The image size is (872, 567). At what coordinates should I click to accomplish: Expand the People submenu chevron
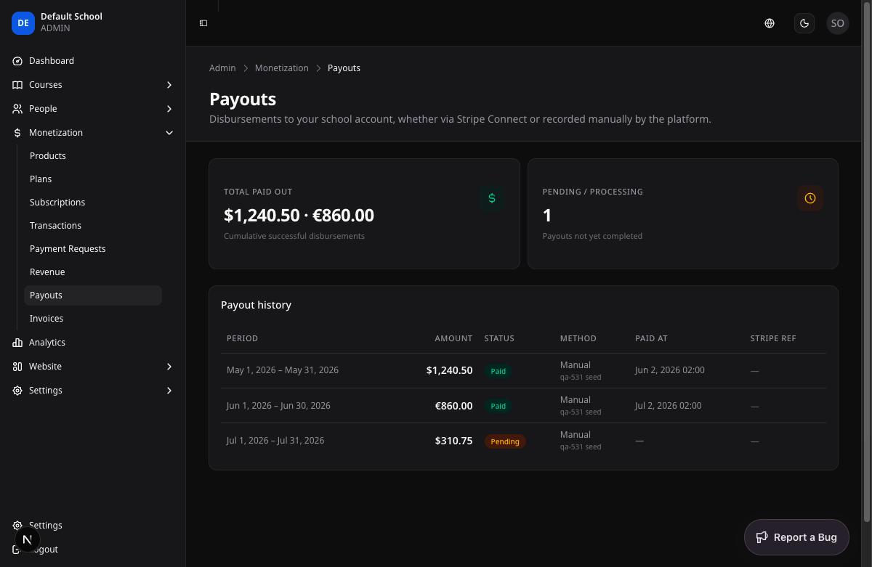169,109
